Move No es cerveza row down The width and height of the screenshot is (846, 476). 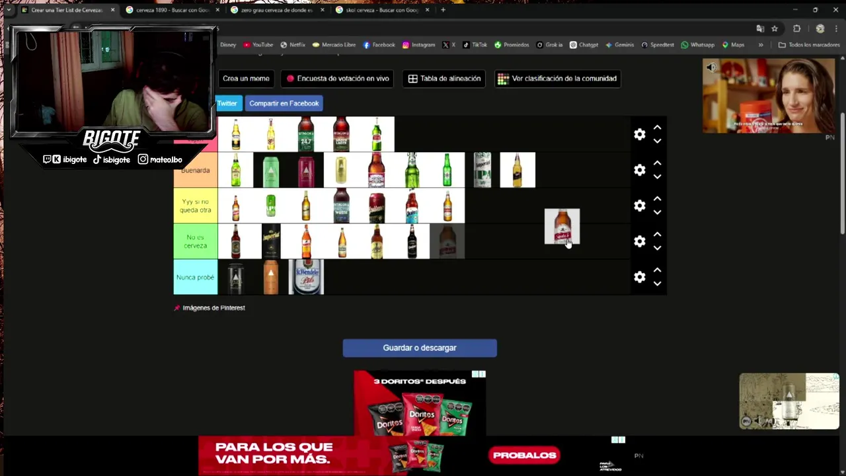pyautogui.click(x=657, y=248)
